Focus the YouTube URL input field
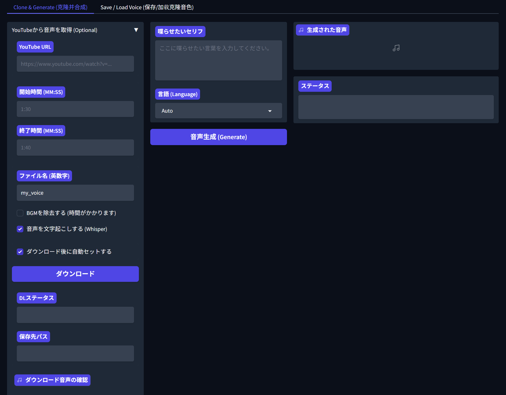Screen dimensions: 506x395 (75, 64)
